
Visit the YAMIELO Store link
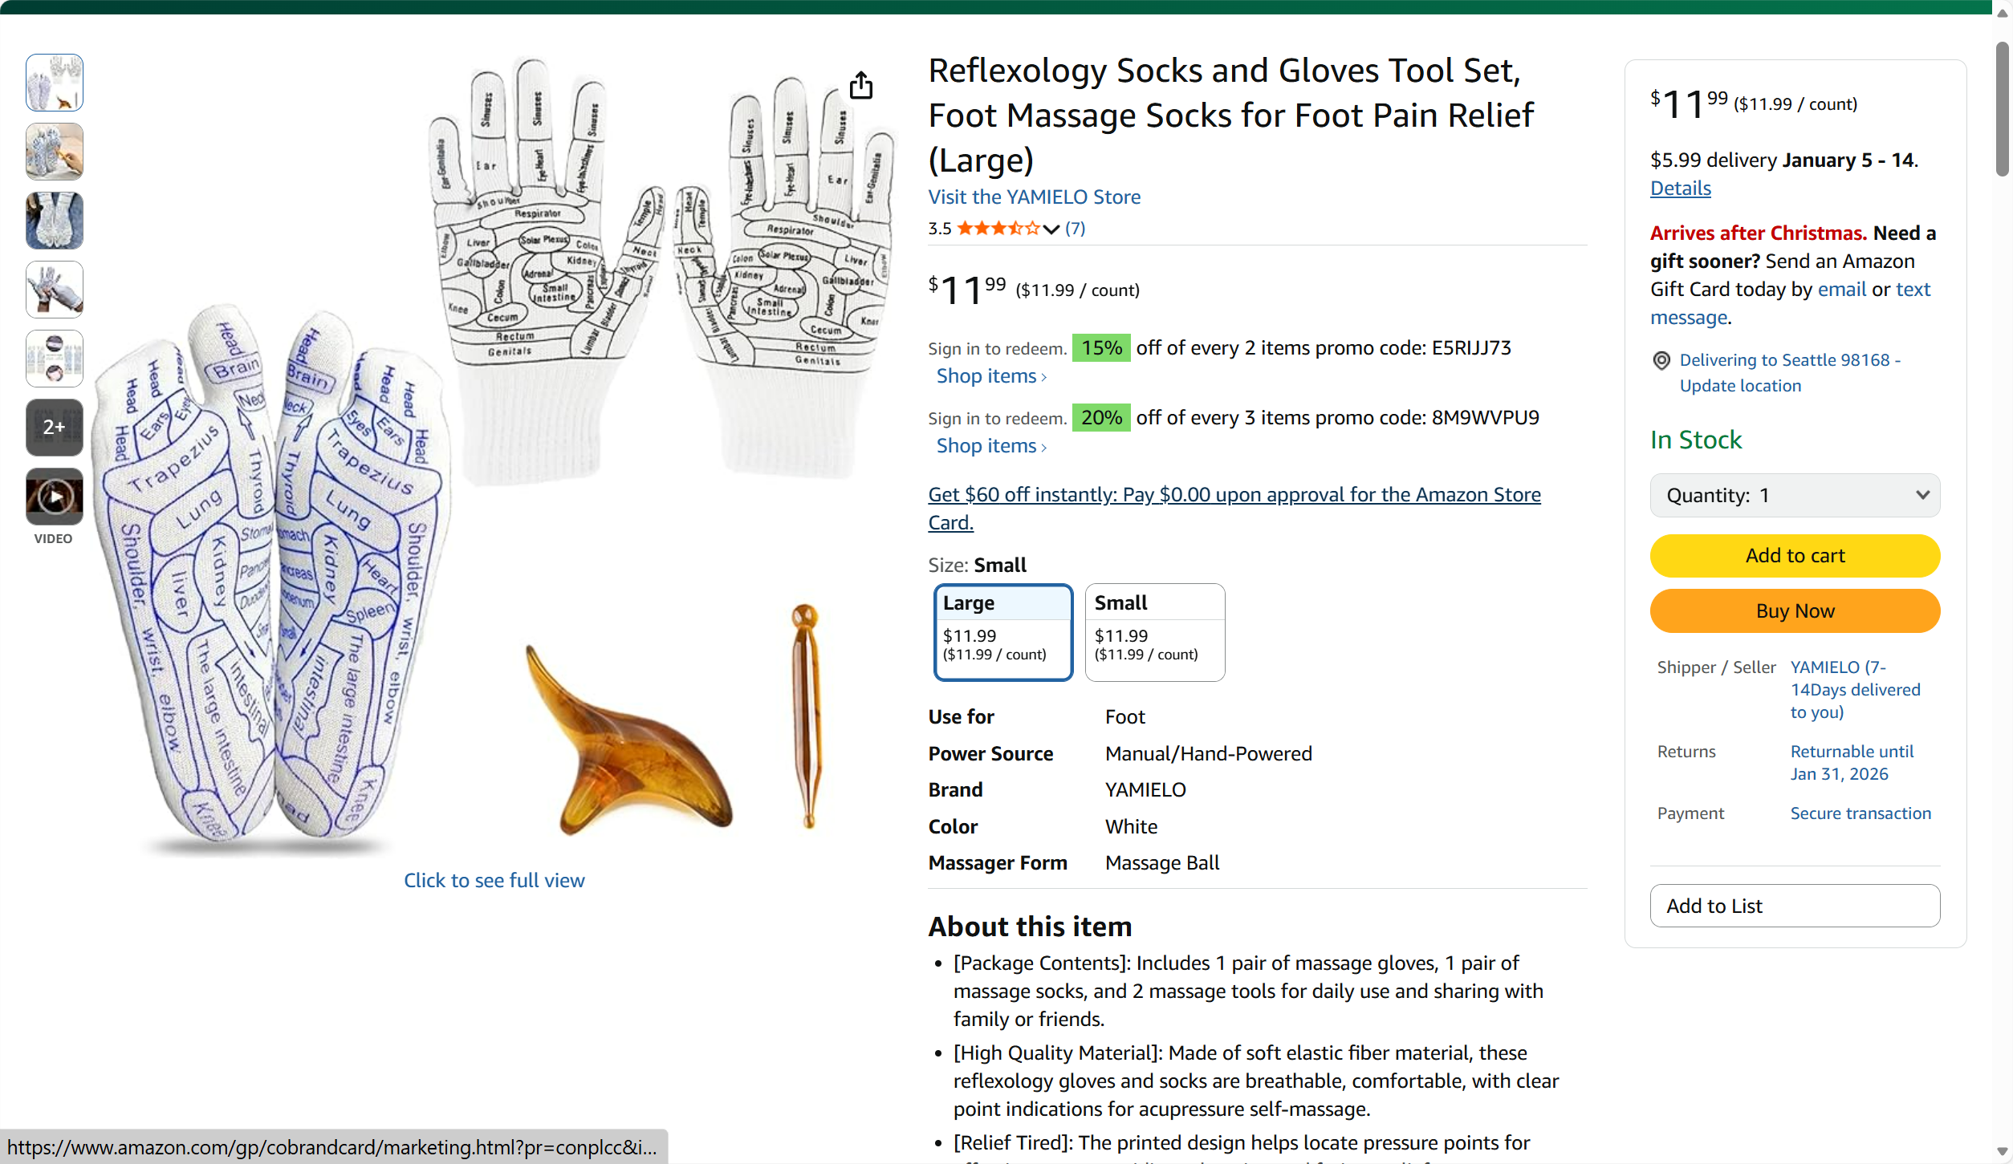pyautogui.click(x=1034, y=197)
